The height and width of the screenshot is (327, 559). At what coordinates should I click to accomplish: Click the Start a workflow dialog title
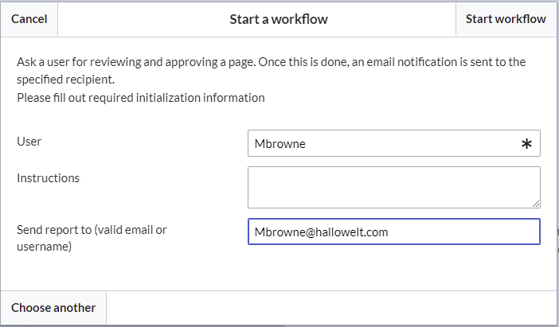coord(279,19)
